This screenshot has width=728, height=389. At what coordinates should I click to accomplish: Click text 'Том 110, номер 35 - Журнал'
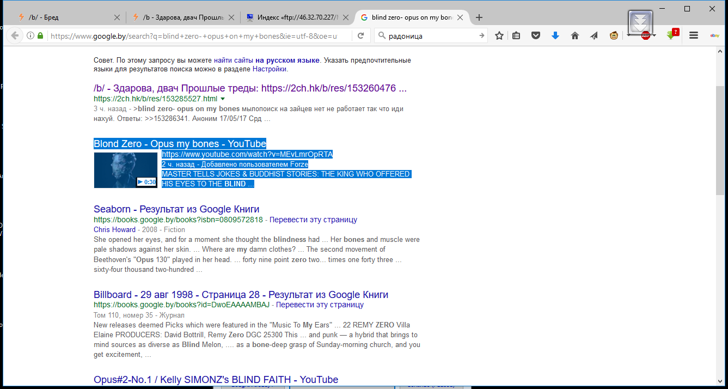(139, 315)
